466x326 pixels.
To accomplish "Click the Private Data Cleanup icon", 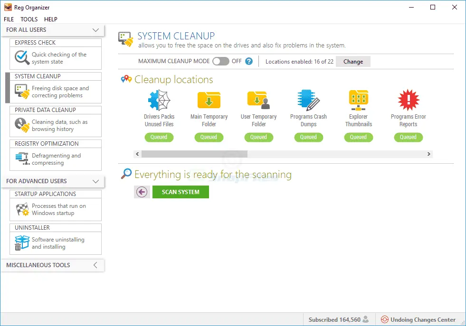I will click(22, 125).
